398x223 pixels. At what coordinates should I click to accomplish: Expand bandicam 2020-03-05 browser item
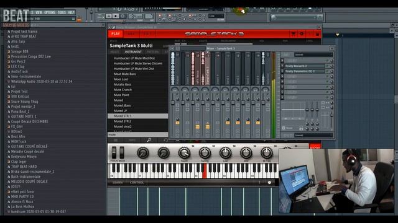(x=9, y=212)
